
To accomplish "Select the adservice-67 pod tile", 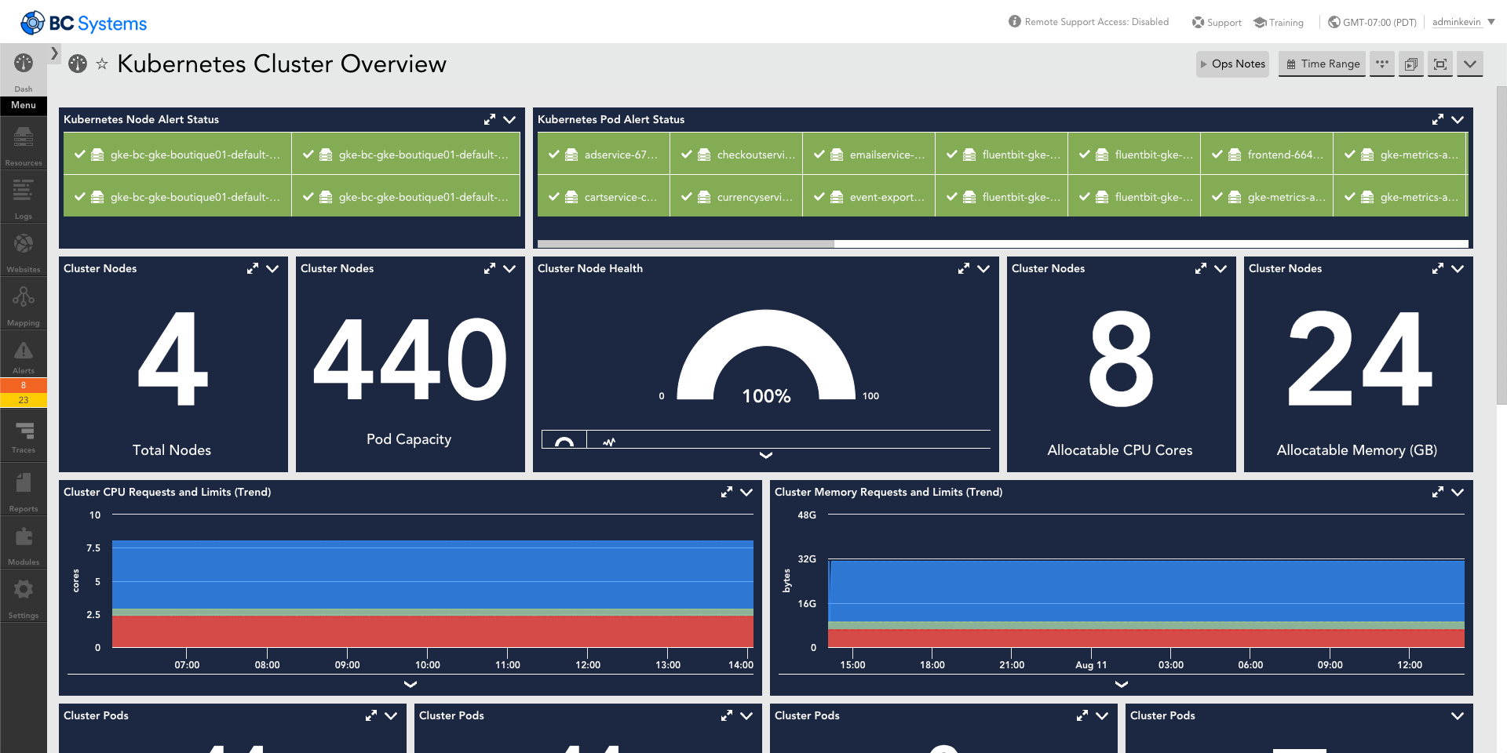I will (x=604, y=155).
